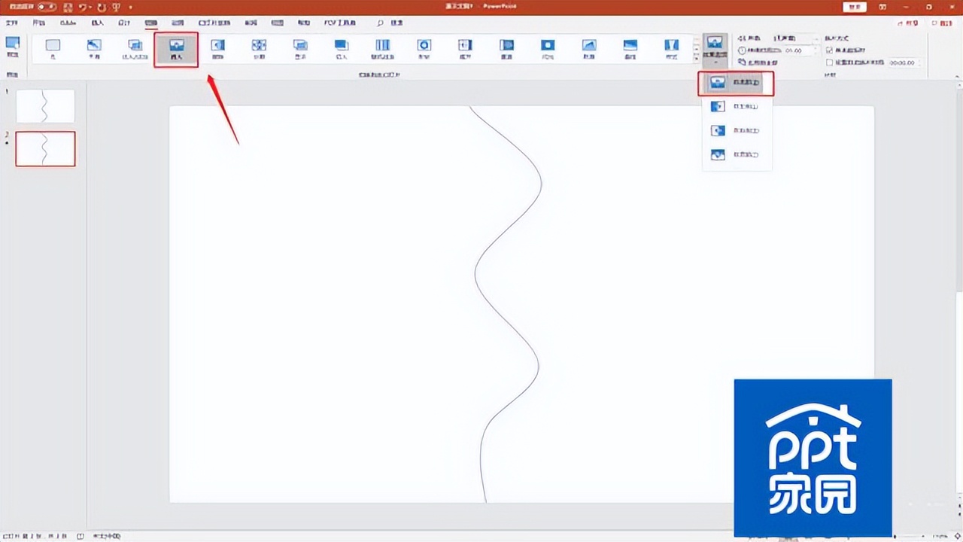This screenshot has height=542, width=963.
Task: Click the Sign in button
Action: point(854,7)
